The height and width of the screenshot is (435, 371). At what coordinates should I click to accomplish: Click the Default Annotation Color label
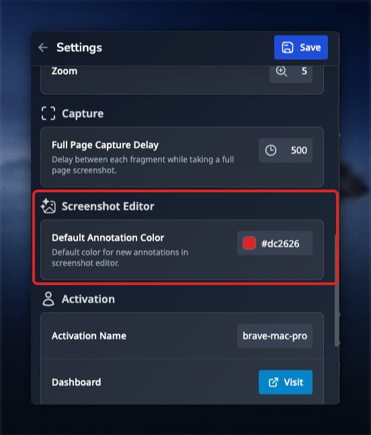click(x=108, y=238)
